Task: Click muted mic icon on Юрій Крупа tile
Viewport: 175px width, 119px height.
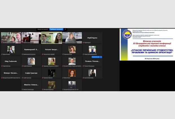Action: 83,42
